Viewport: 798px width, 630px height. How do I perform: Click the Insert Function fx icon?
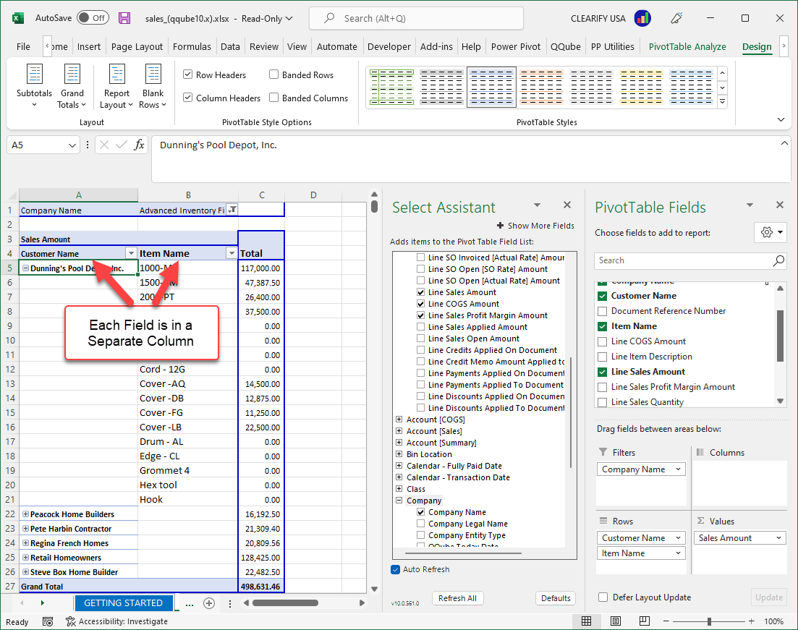tap(139, 145)
